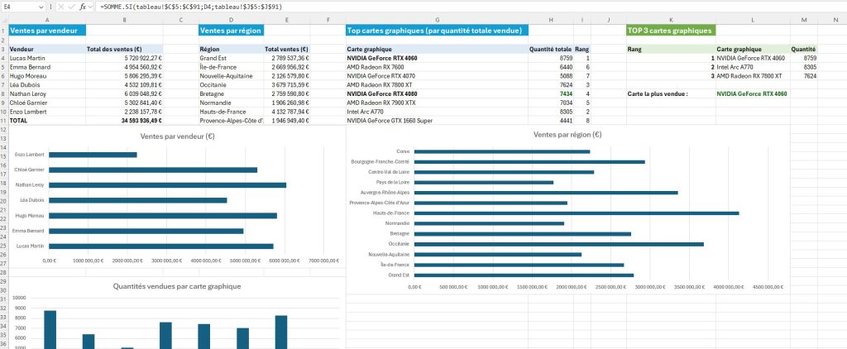This screenshot has width=847, height=349.
Task: Select the Hauts-de-France bar in region chart
Action: (577, 213)
